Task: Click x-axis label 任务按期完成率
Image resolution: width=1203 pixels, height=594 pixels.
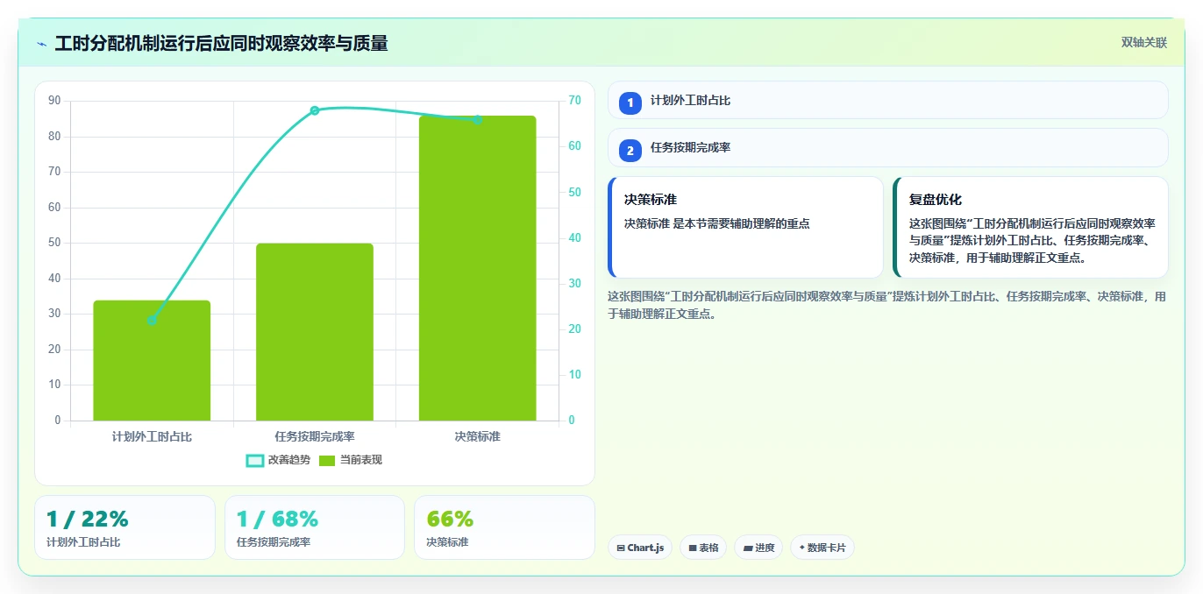Action: tap(315, 435)
